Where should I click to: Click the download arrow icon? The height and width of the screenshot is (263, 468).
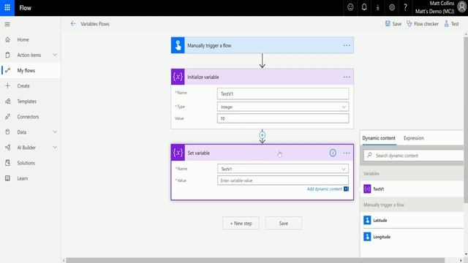pos(378,7)
